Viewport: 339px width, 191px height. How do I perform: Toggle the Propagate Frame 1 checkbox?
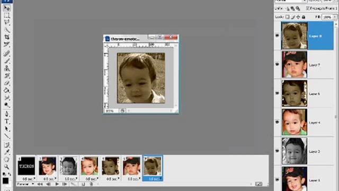(308, 8)
